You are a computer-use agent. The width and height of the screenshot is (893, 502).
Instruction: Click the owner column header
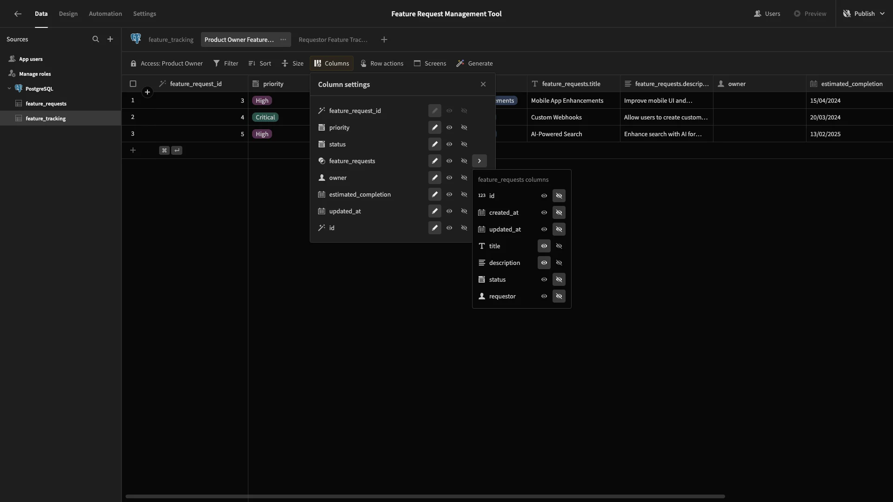760,84
